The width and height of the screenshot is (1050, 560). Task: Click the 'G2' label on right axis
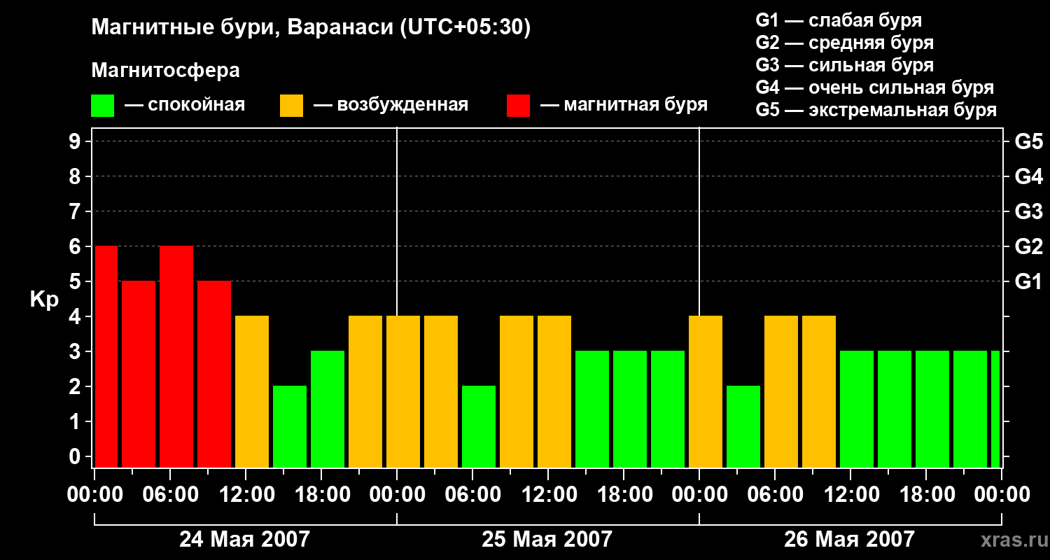pos(1029,246)
